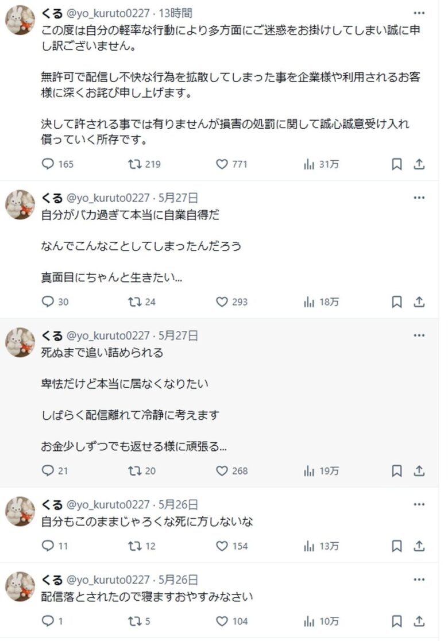Retweet the post with 20 retweets

[x=135, y=471]
